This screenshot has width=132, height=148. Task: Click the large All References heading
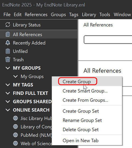pos(102,71)
